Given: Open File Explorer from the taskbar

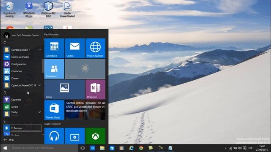Looking at the screenshot, I should pyautogui.click(x=102, y=148).
